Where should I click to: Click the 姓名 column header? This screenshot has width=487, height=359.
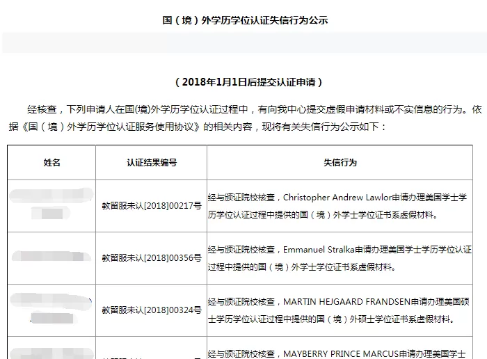[x=51, y=162]
